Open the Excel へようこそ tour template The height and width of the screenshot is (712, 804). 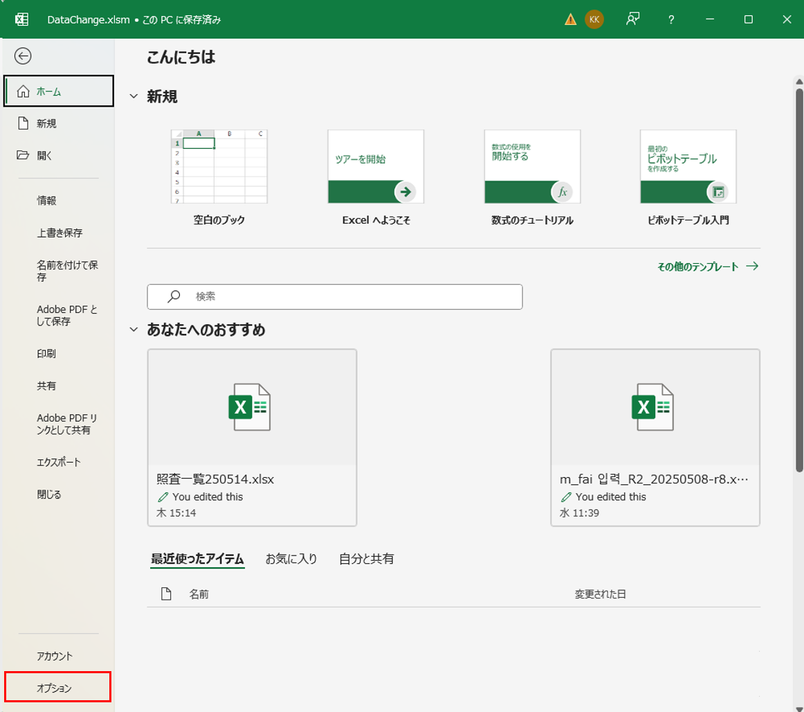point(376,177)
